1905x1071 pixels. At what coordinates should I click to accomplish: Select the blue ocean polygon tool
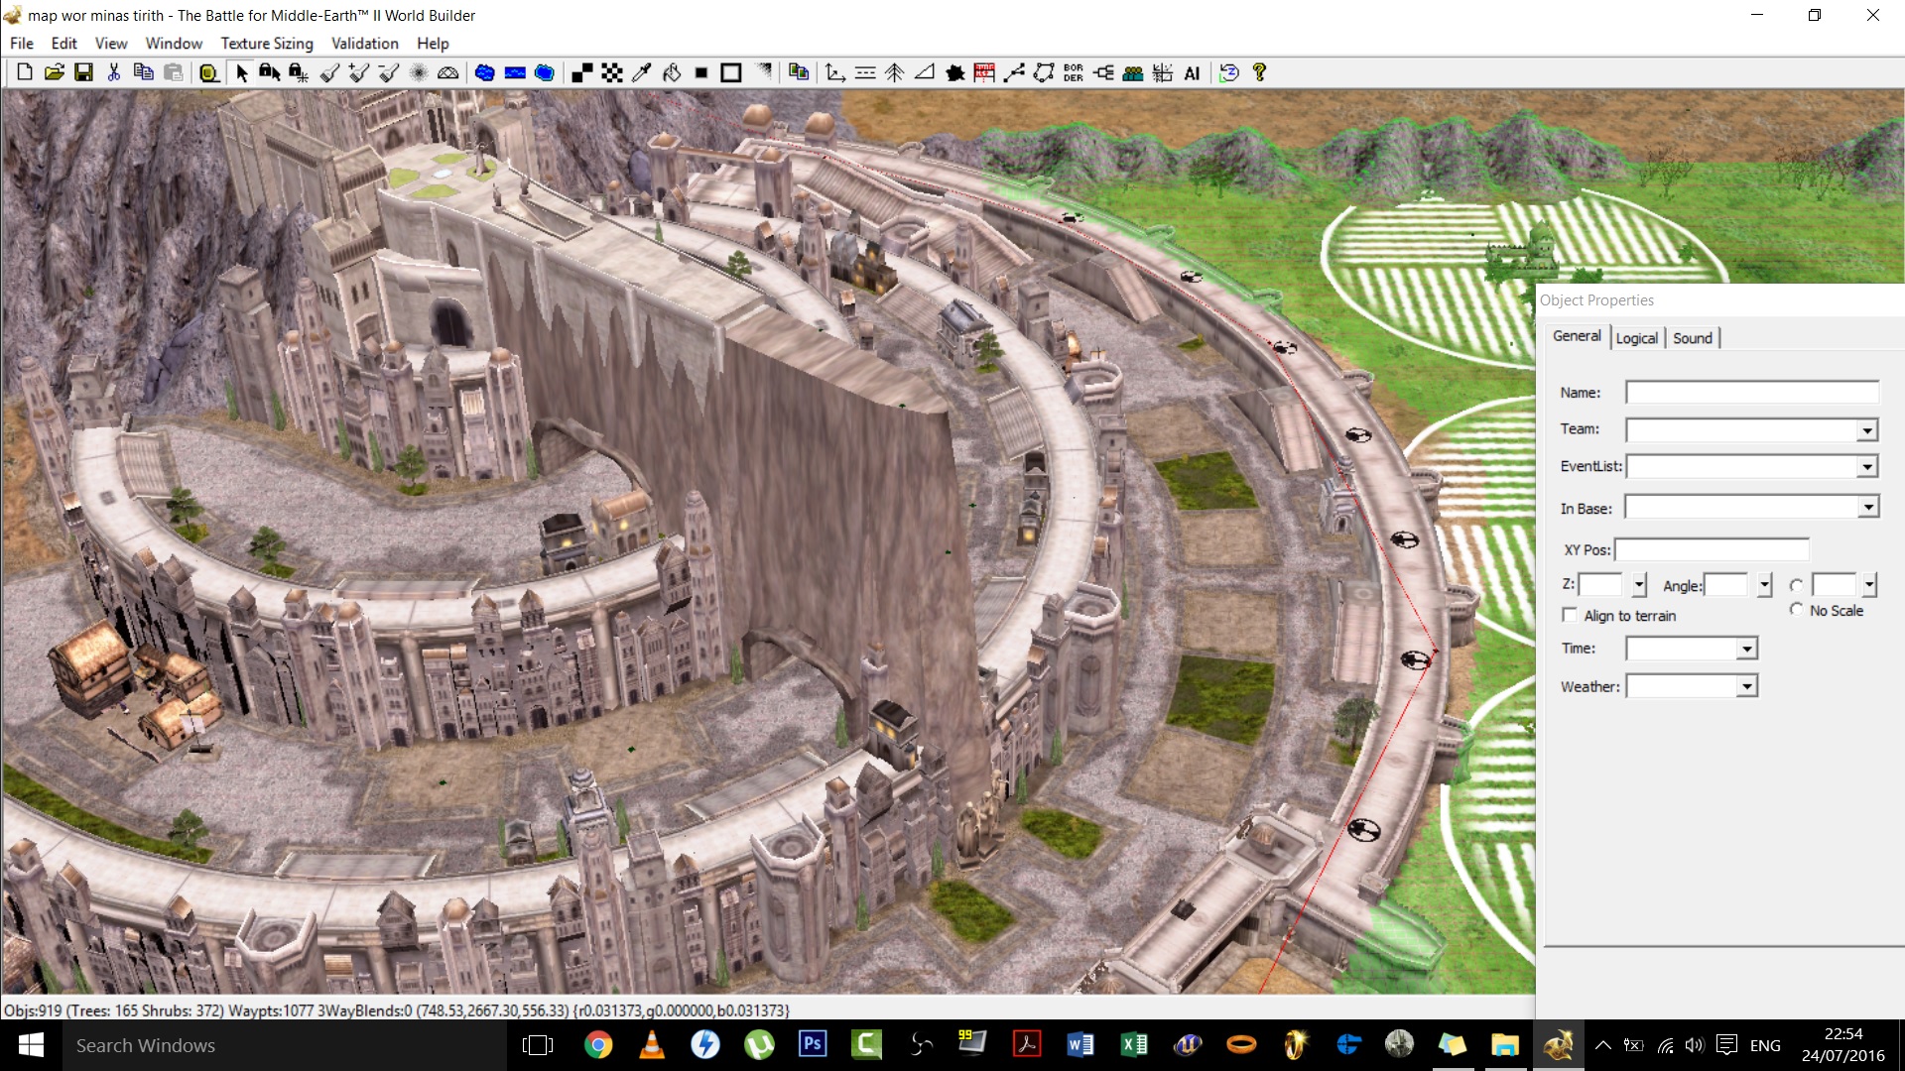tap(545, 72)
